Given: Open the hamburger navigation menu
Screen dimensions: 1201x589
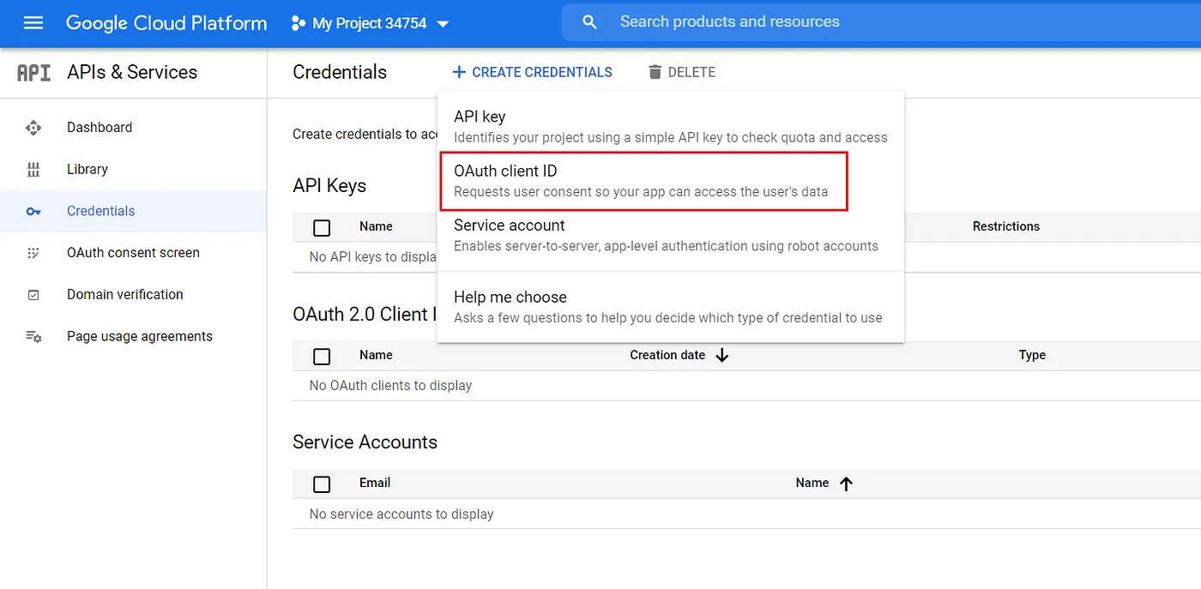Looking at the screenshot, I should pyautogui.click(x=33, y=23).
